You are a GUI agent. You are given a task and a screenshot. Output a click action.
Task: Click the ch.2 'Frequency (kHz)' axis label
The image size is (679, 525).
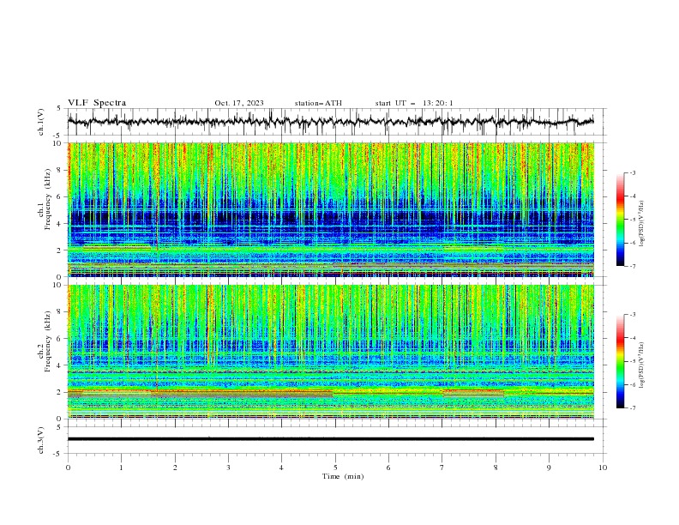(x=47, y=341)
